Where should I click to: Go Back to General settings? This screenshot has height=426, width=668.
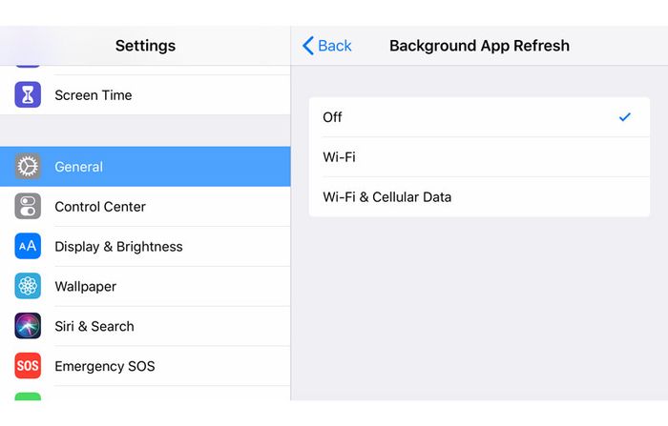pos(326,46)
